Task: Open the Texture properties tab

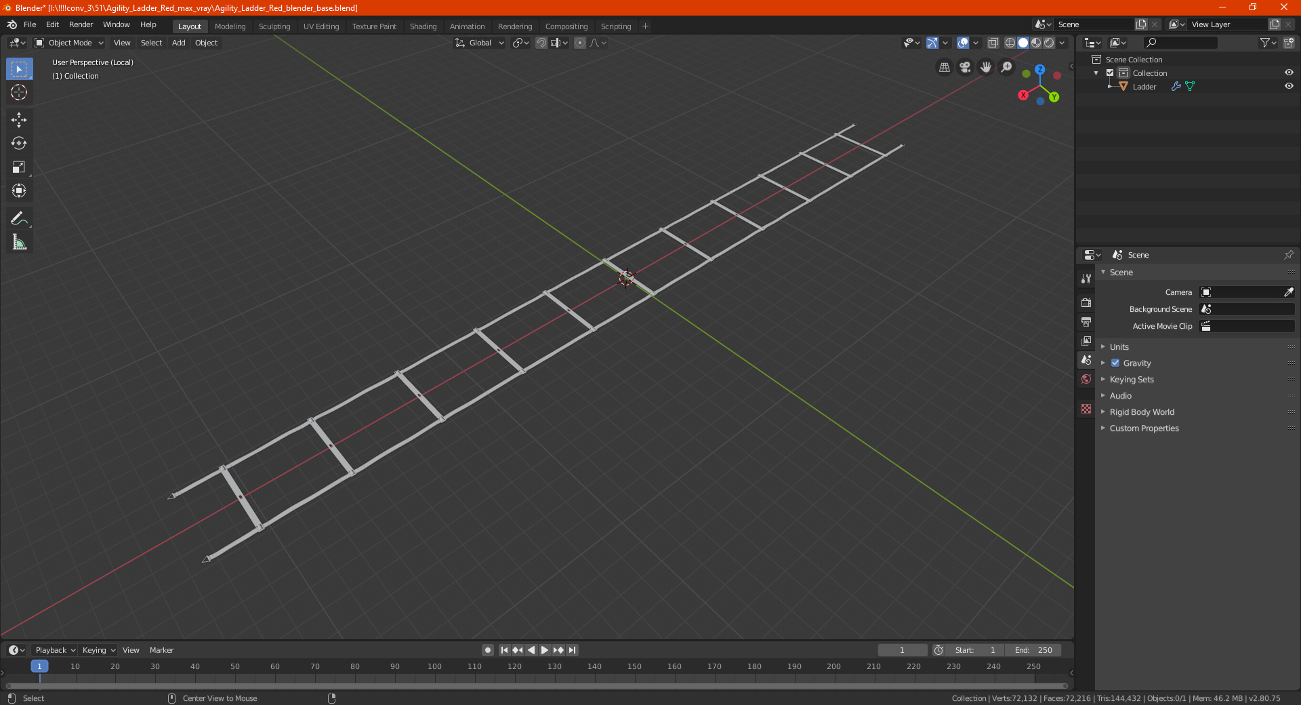Action: click(1086, 409)
